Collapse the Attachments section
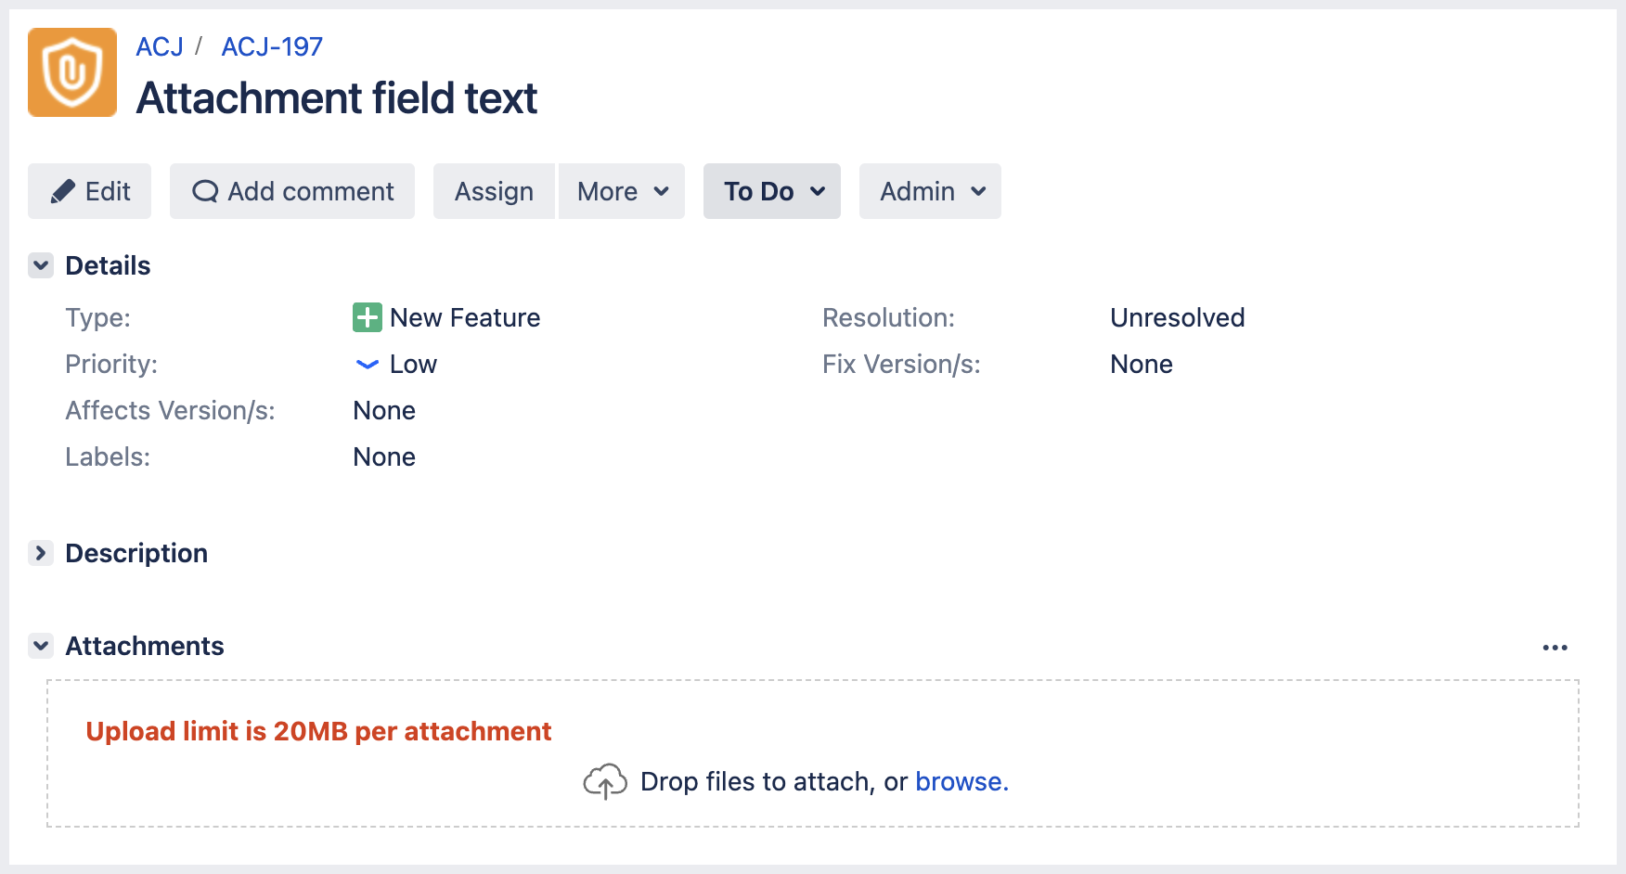1626x874 pixels. pos(41,646)
